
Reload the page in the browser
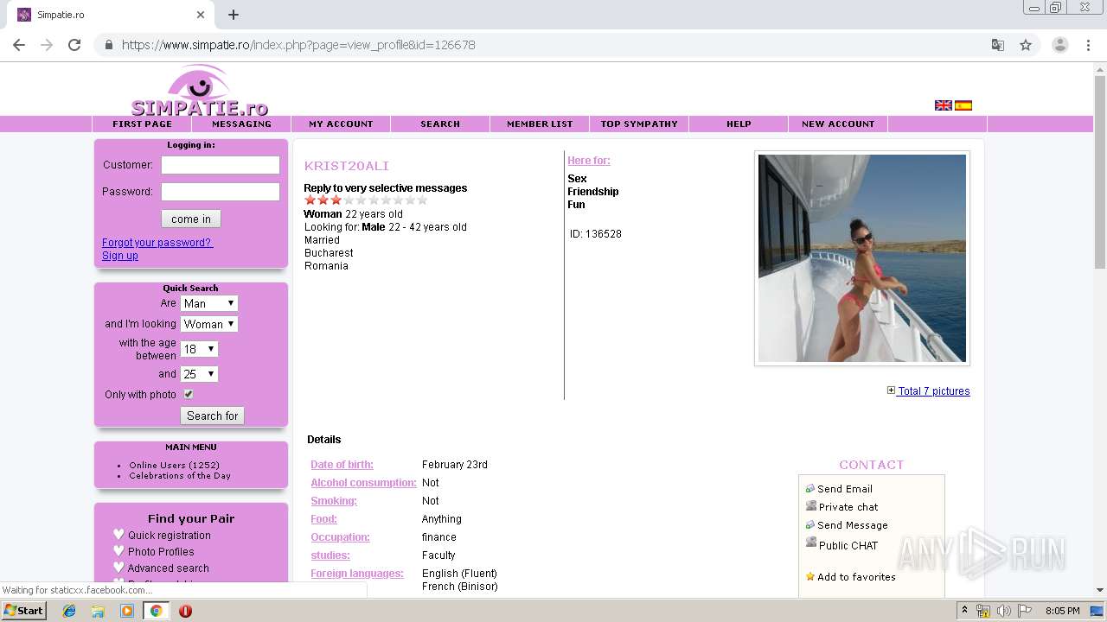pyautogui.click(x=74, y=45)
